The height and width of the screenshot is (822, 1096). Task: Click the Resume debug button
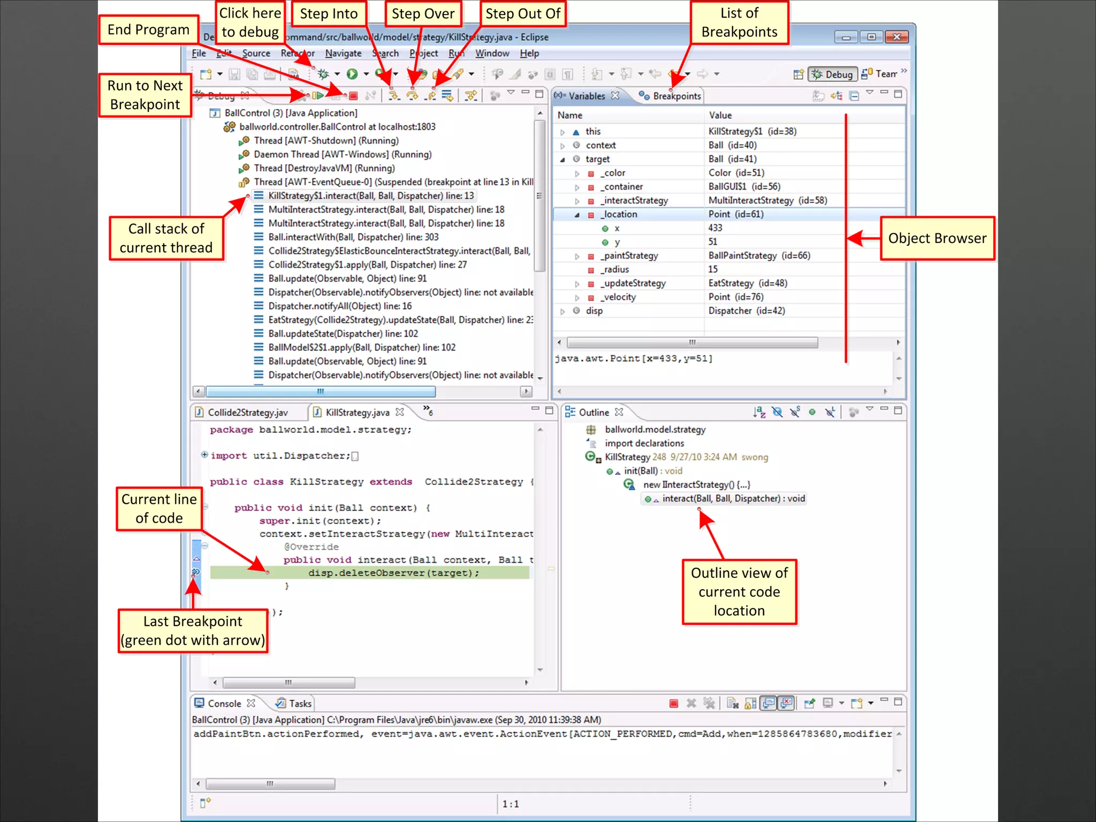[x=317, y=96]
